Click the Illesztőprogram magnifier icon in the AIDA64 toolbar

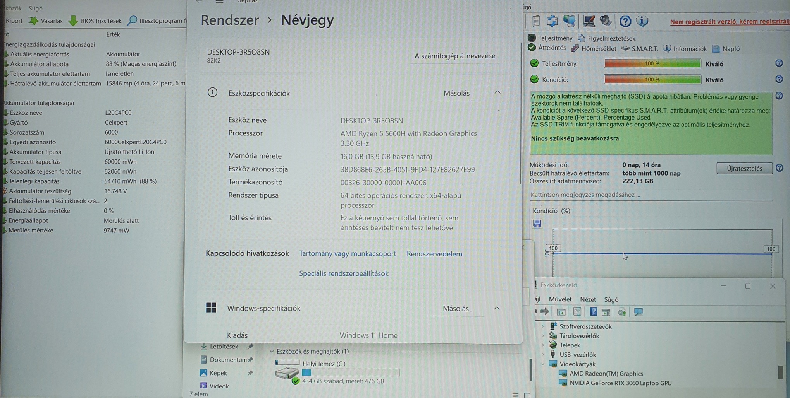click(132, 20)
